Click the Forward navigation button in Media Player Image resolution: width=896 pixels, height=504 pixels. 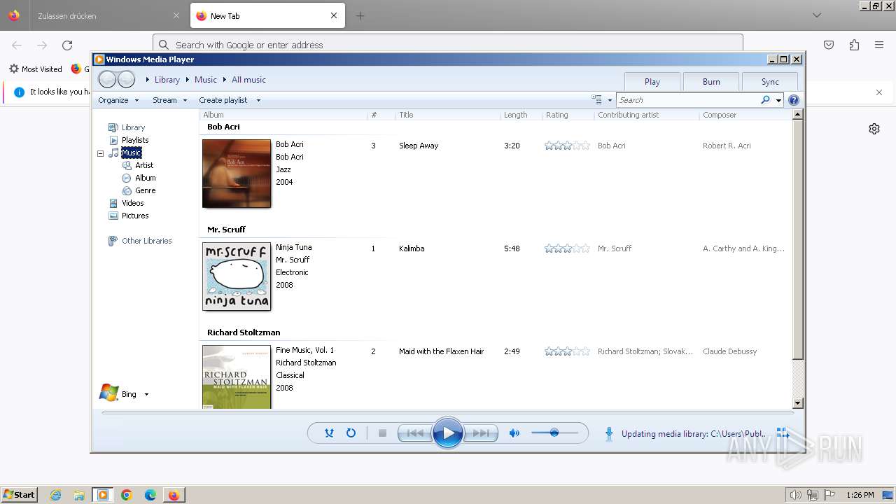126,79
